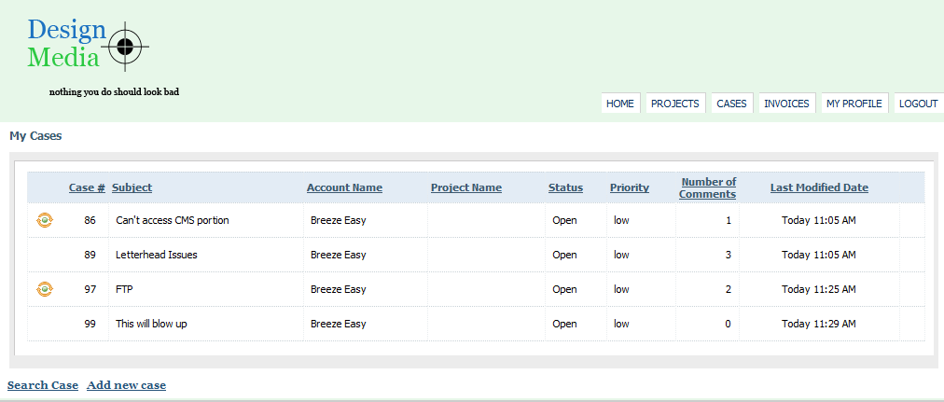Image resolution: width=944 pixels, height=402 pixels.
Task: Sort the table by Case # column
Action: 87,187
